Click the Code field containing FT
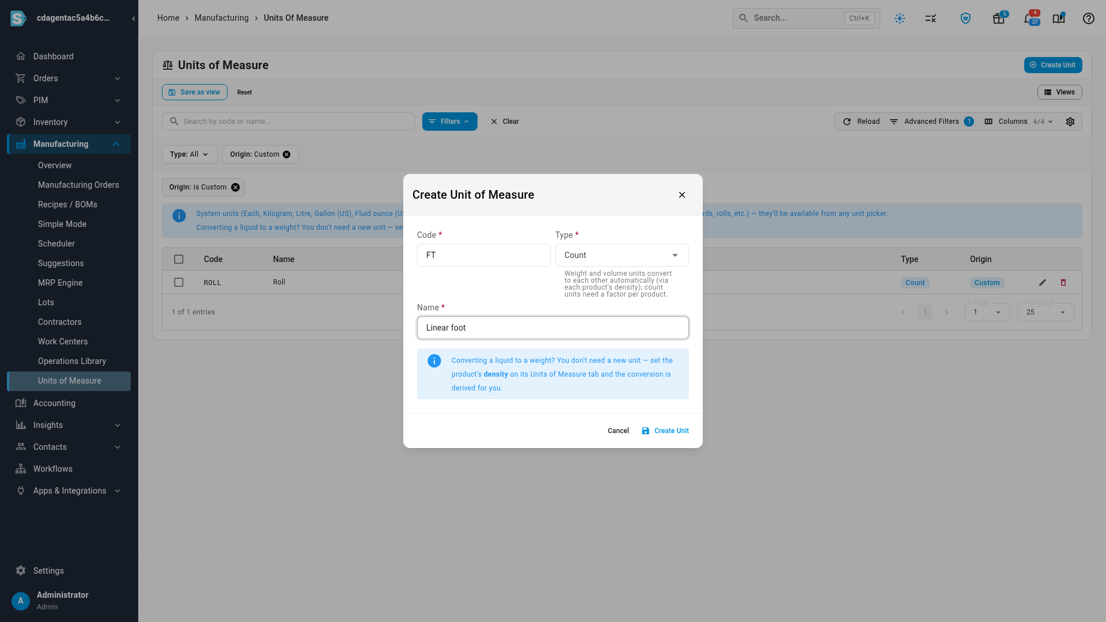 point(484,255)
